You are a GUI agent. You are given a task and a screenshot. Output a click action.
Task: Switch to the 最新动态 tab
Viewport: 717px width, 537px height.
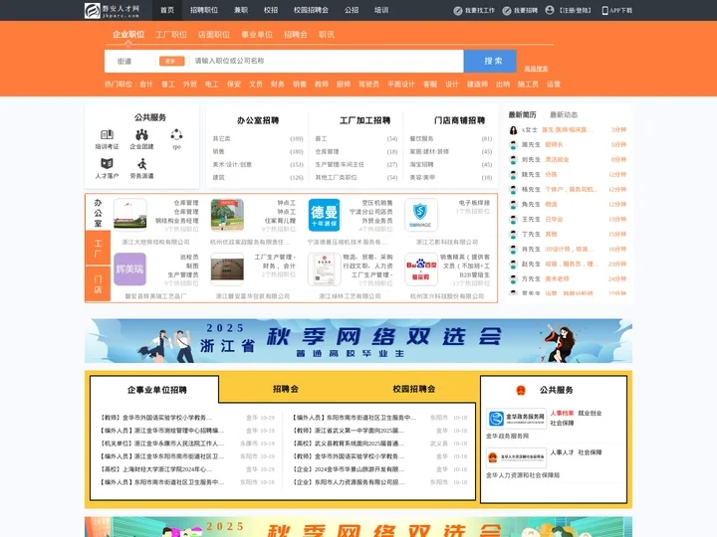click(x=564, y=114)
